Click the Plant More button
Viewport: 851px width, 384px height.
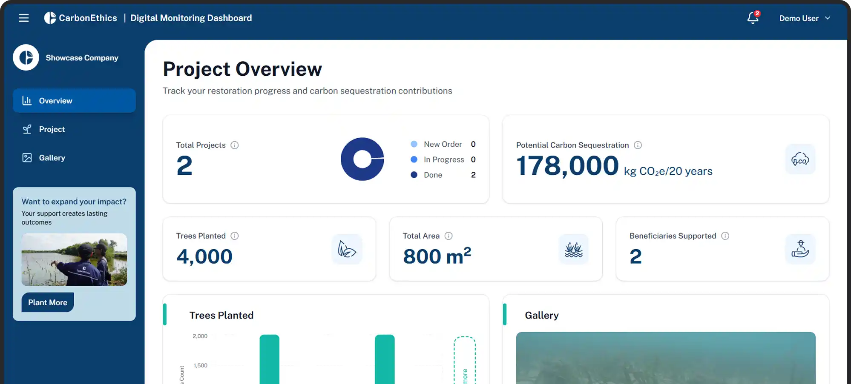(x=48, y=302)
